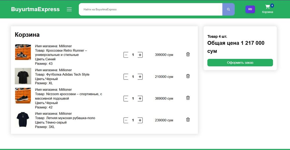Delete Кроссовки Retro Runner from cart
This screenshot has height=150, width=290.
[x=188, y=54]
